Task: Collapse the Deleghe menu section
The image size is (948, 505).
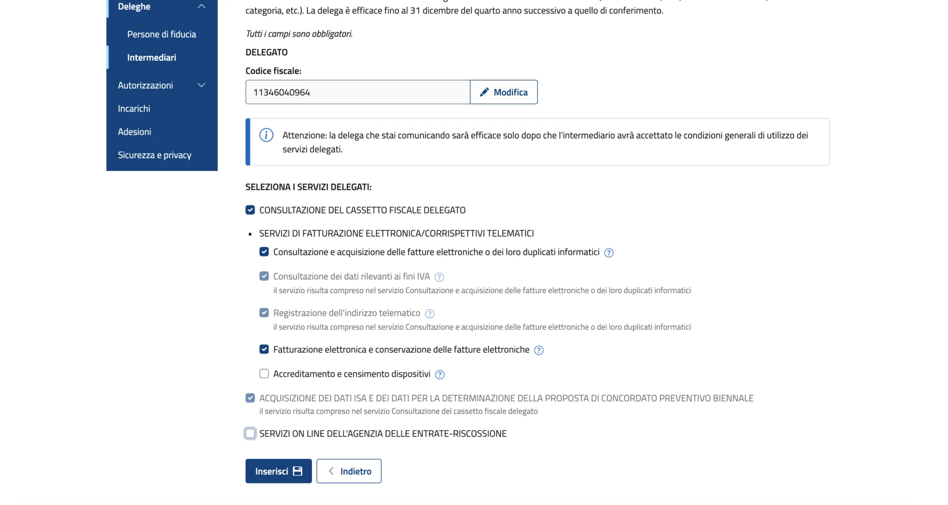Action: (x=201, y=6)
